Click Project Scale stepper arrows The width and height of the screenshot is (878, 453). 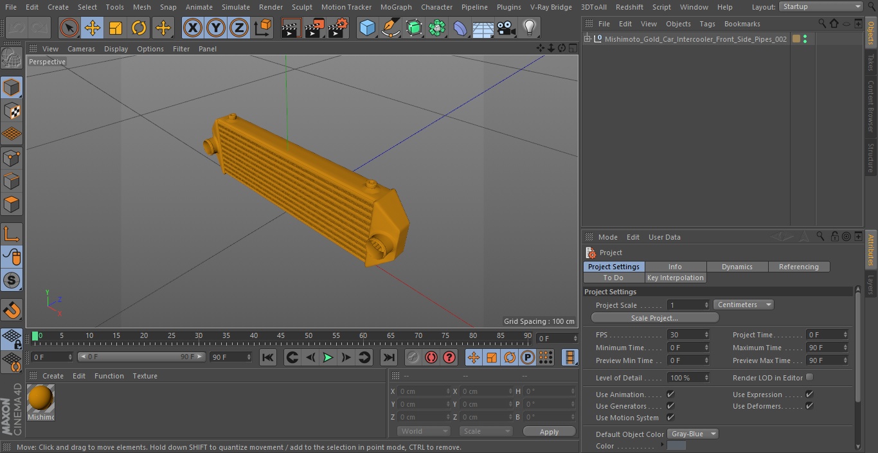[706, 305]
